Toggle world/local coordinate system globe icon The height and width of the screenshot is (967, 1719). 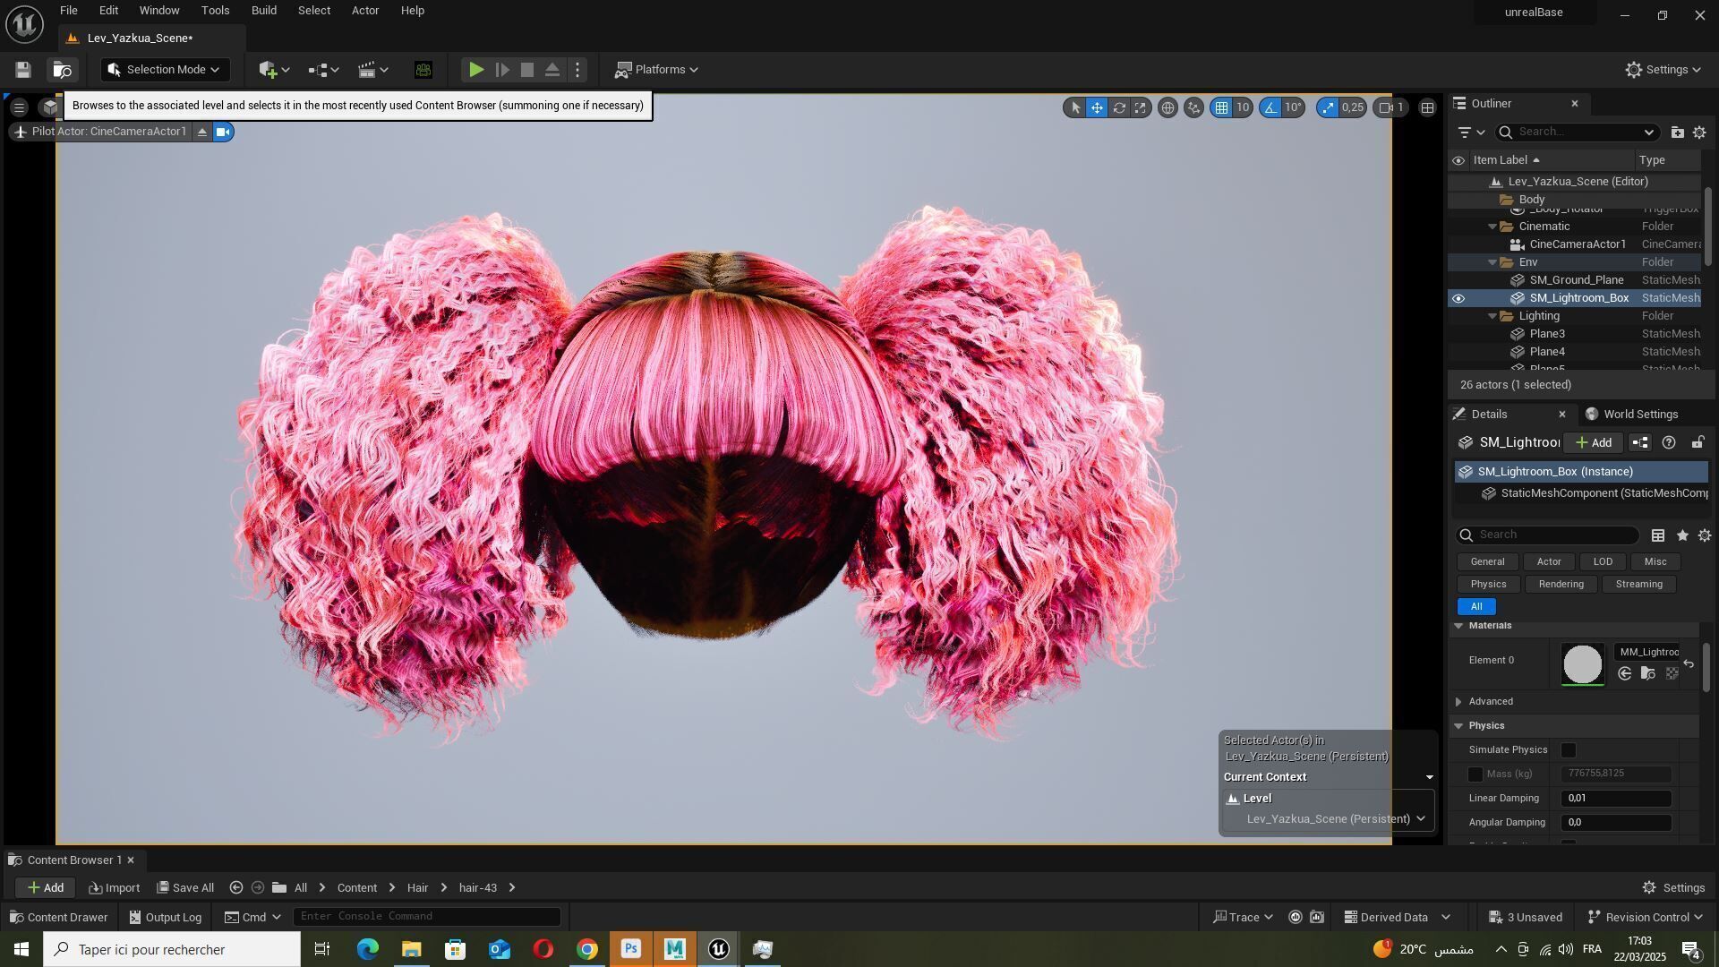tap(1167, 107)
